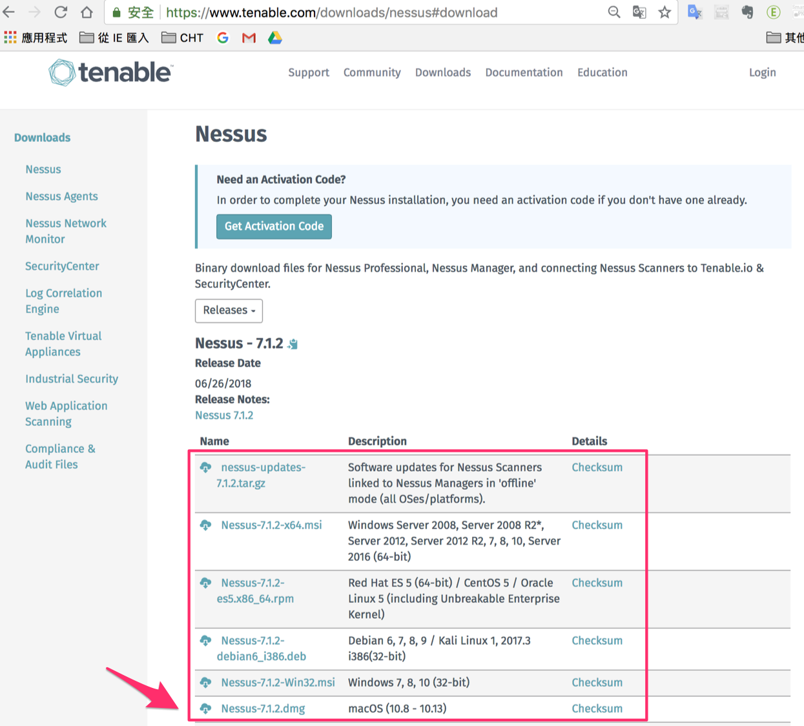Click the translate page icon in the address bar

(x=639, y=12)
